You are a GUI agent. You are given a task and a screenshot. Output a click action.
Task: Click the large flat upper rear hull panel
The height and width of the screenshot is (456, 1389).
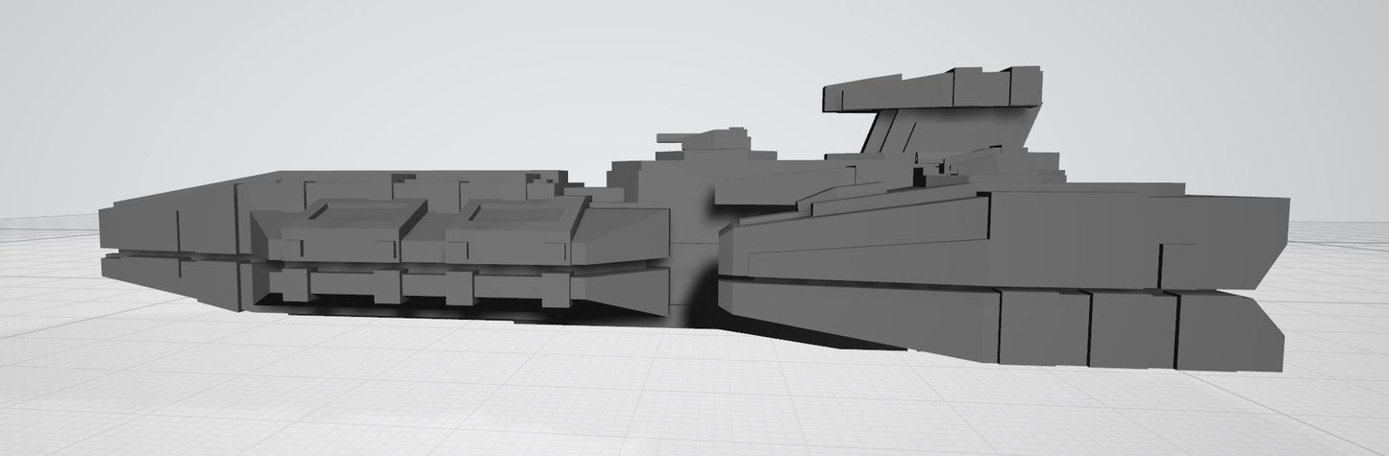(x=1134, y=235)
